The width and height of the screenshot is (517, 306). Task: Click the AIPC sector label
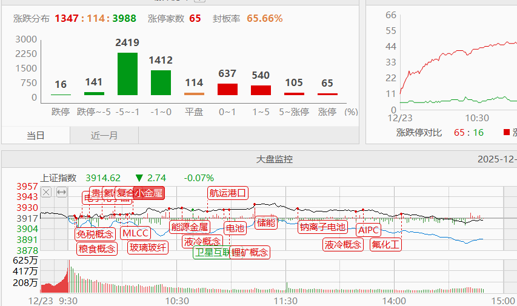point(369,230)
